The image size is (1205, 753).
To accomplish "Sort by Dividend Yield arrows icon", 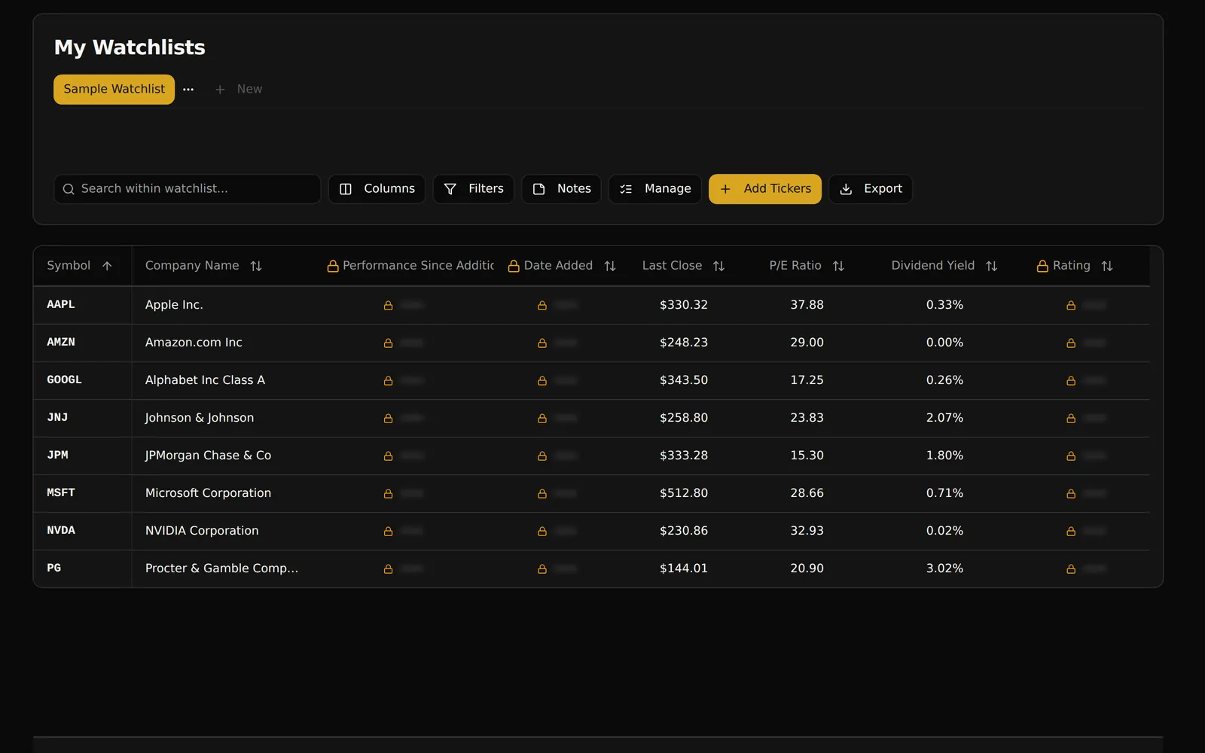I will [x=991, y=266].
